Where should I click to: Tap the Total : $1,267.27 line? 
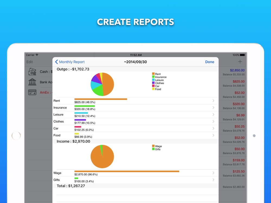71,186
